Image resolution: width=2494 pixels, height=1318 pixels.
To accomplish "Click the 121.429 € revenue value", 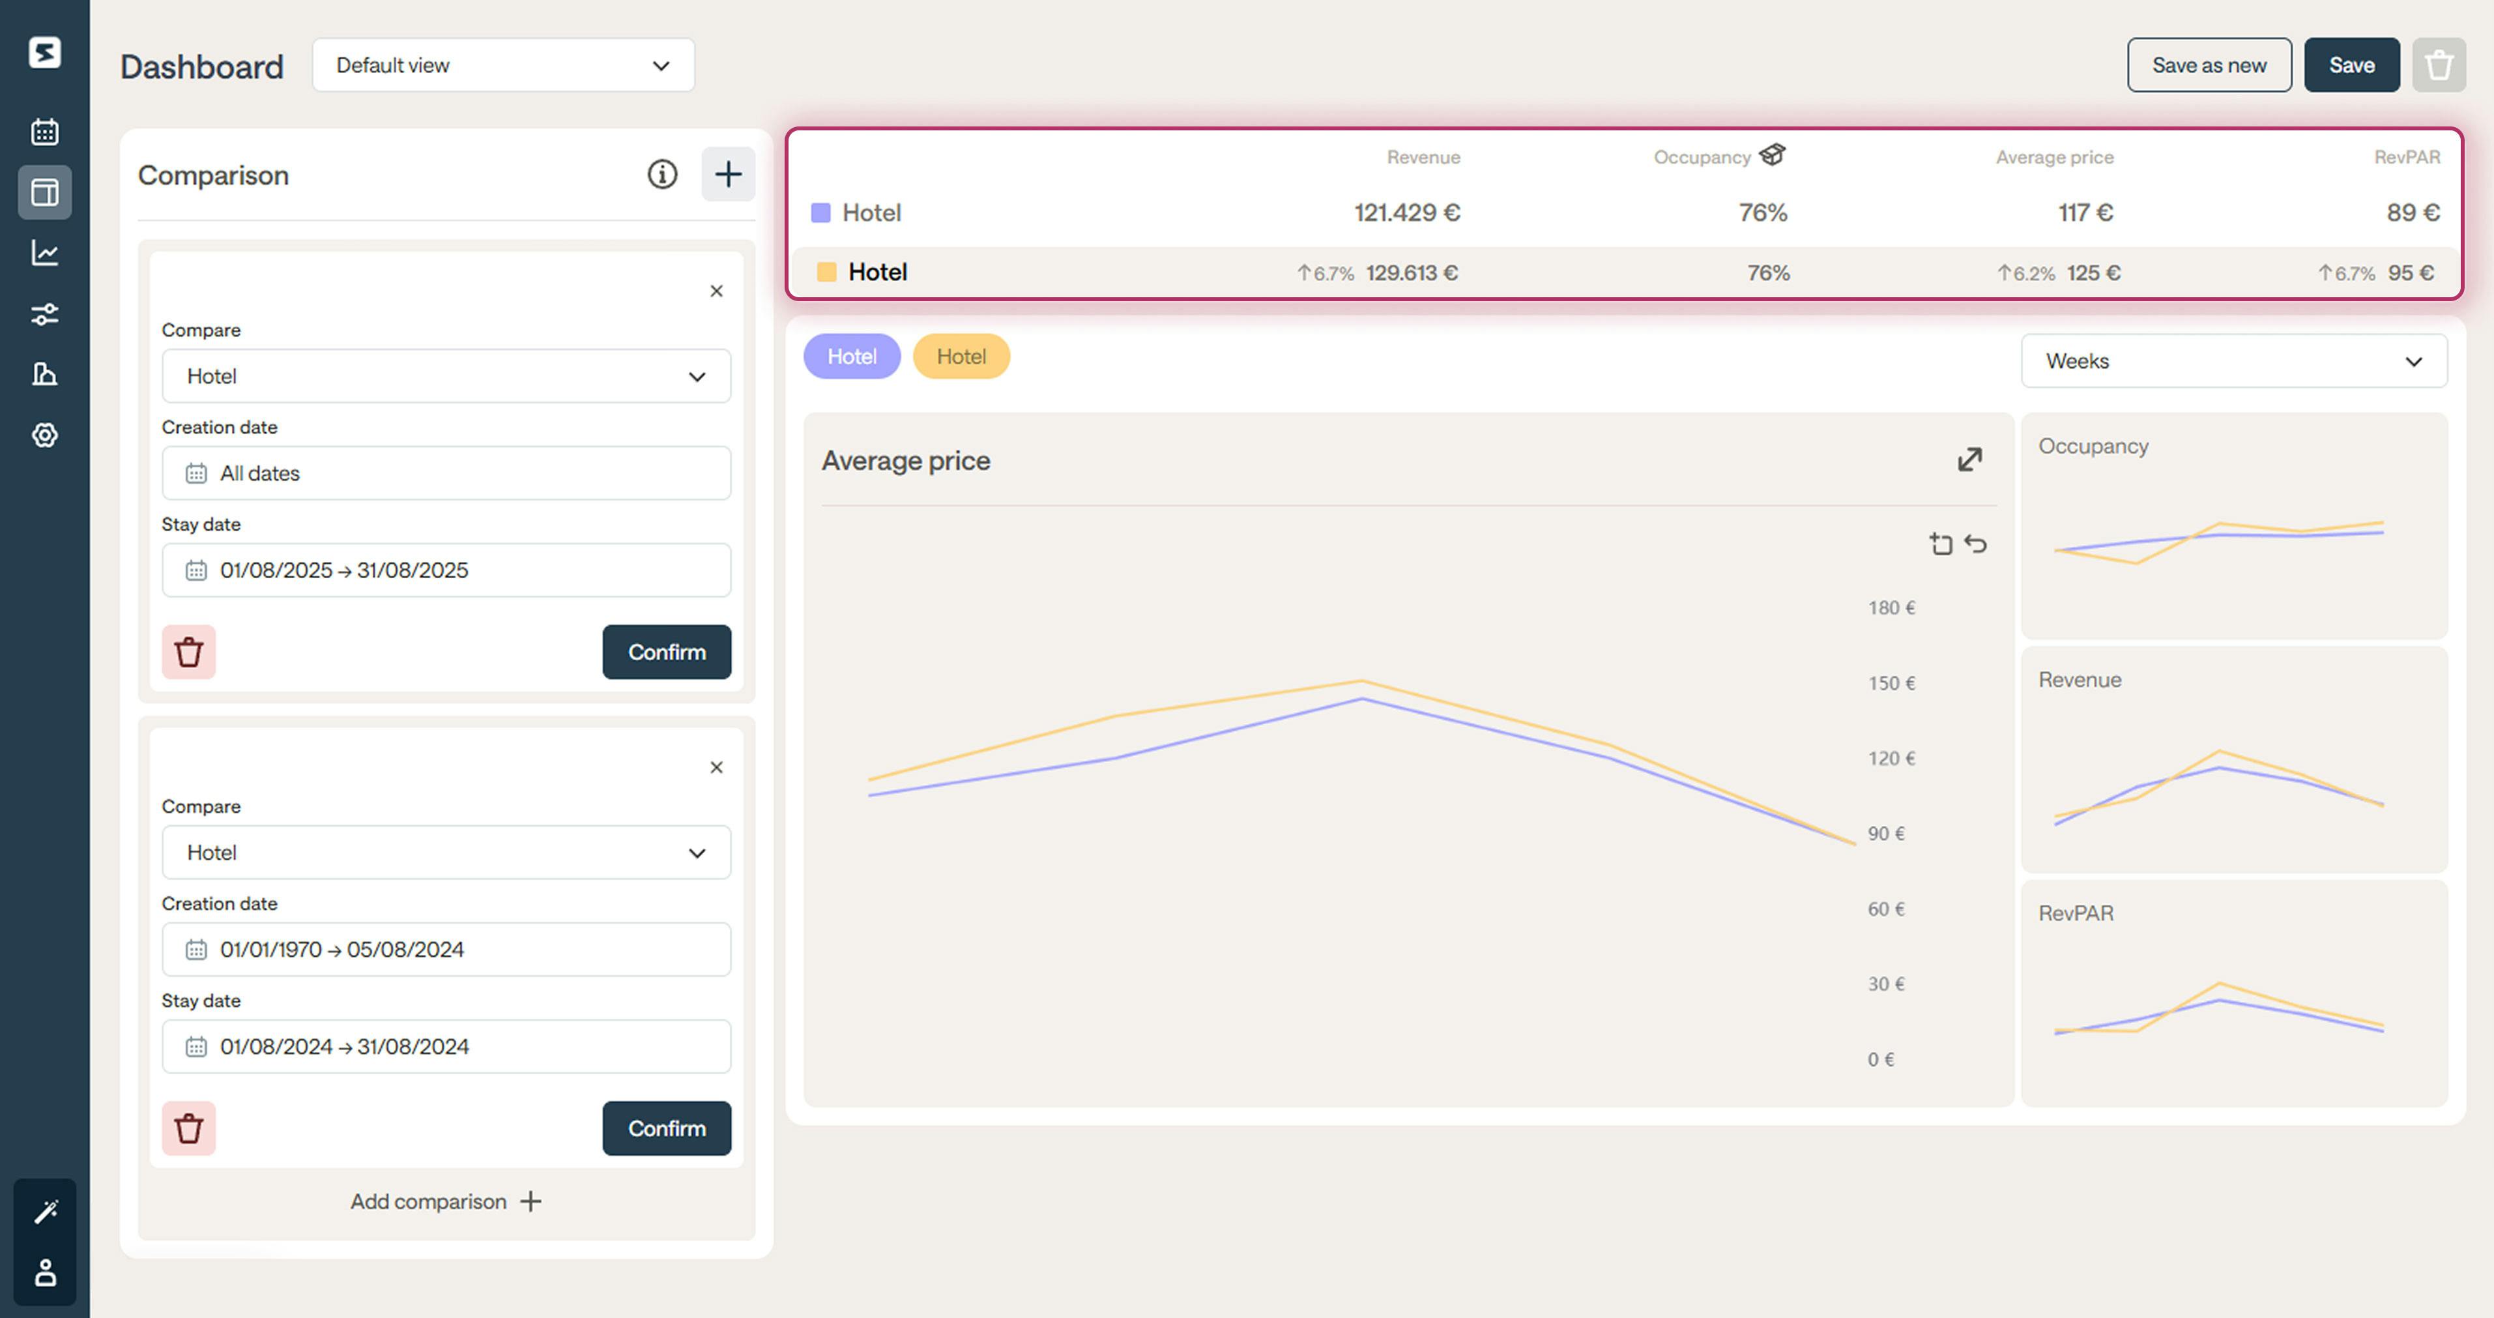I will (x=1407, y=213).
